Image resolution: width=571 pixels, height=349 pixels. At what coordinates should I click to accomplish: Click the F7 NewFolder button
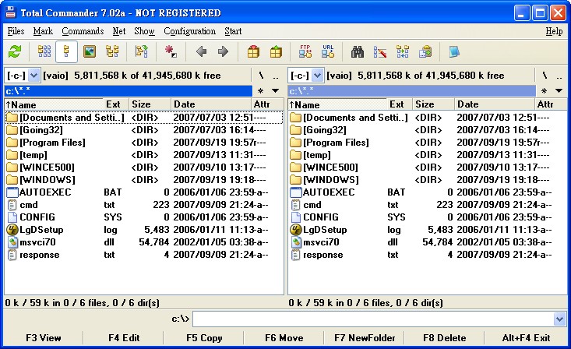point(365,338)
